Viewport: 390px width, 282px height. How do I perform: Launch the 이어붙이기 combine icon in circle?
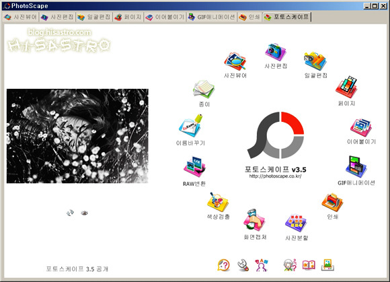tap(361, 128)
